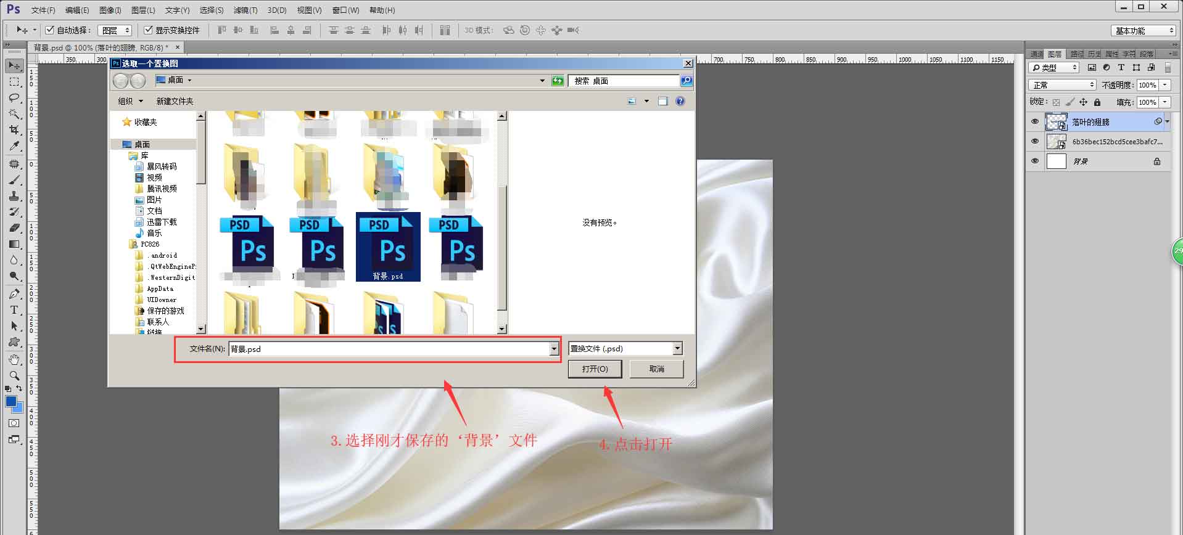Open the file name history dropdown

(554, 349)
